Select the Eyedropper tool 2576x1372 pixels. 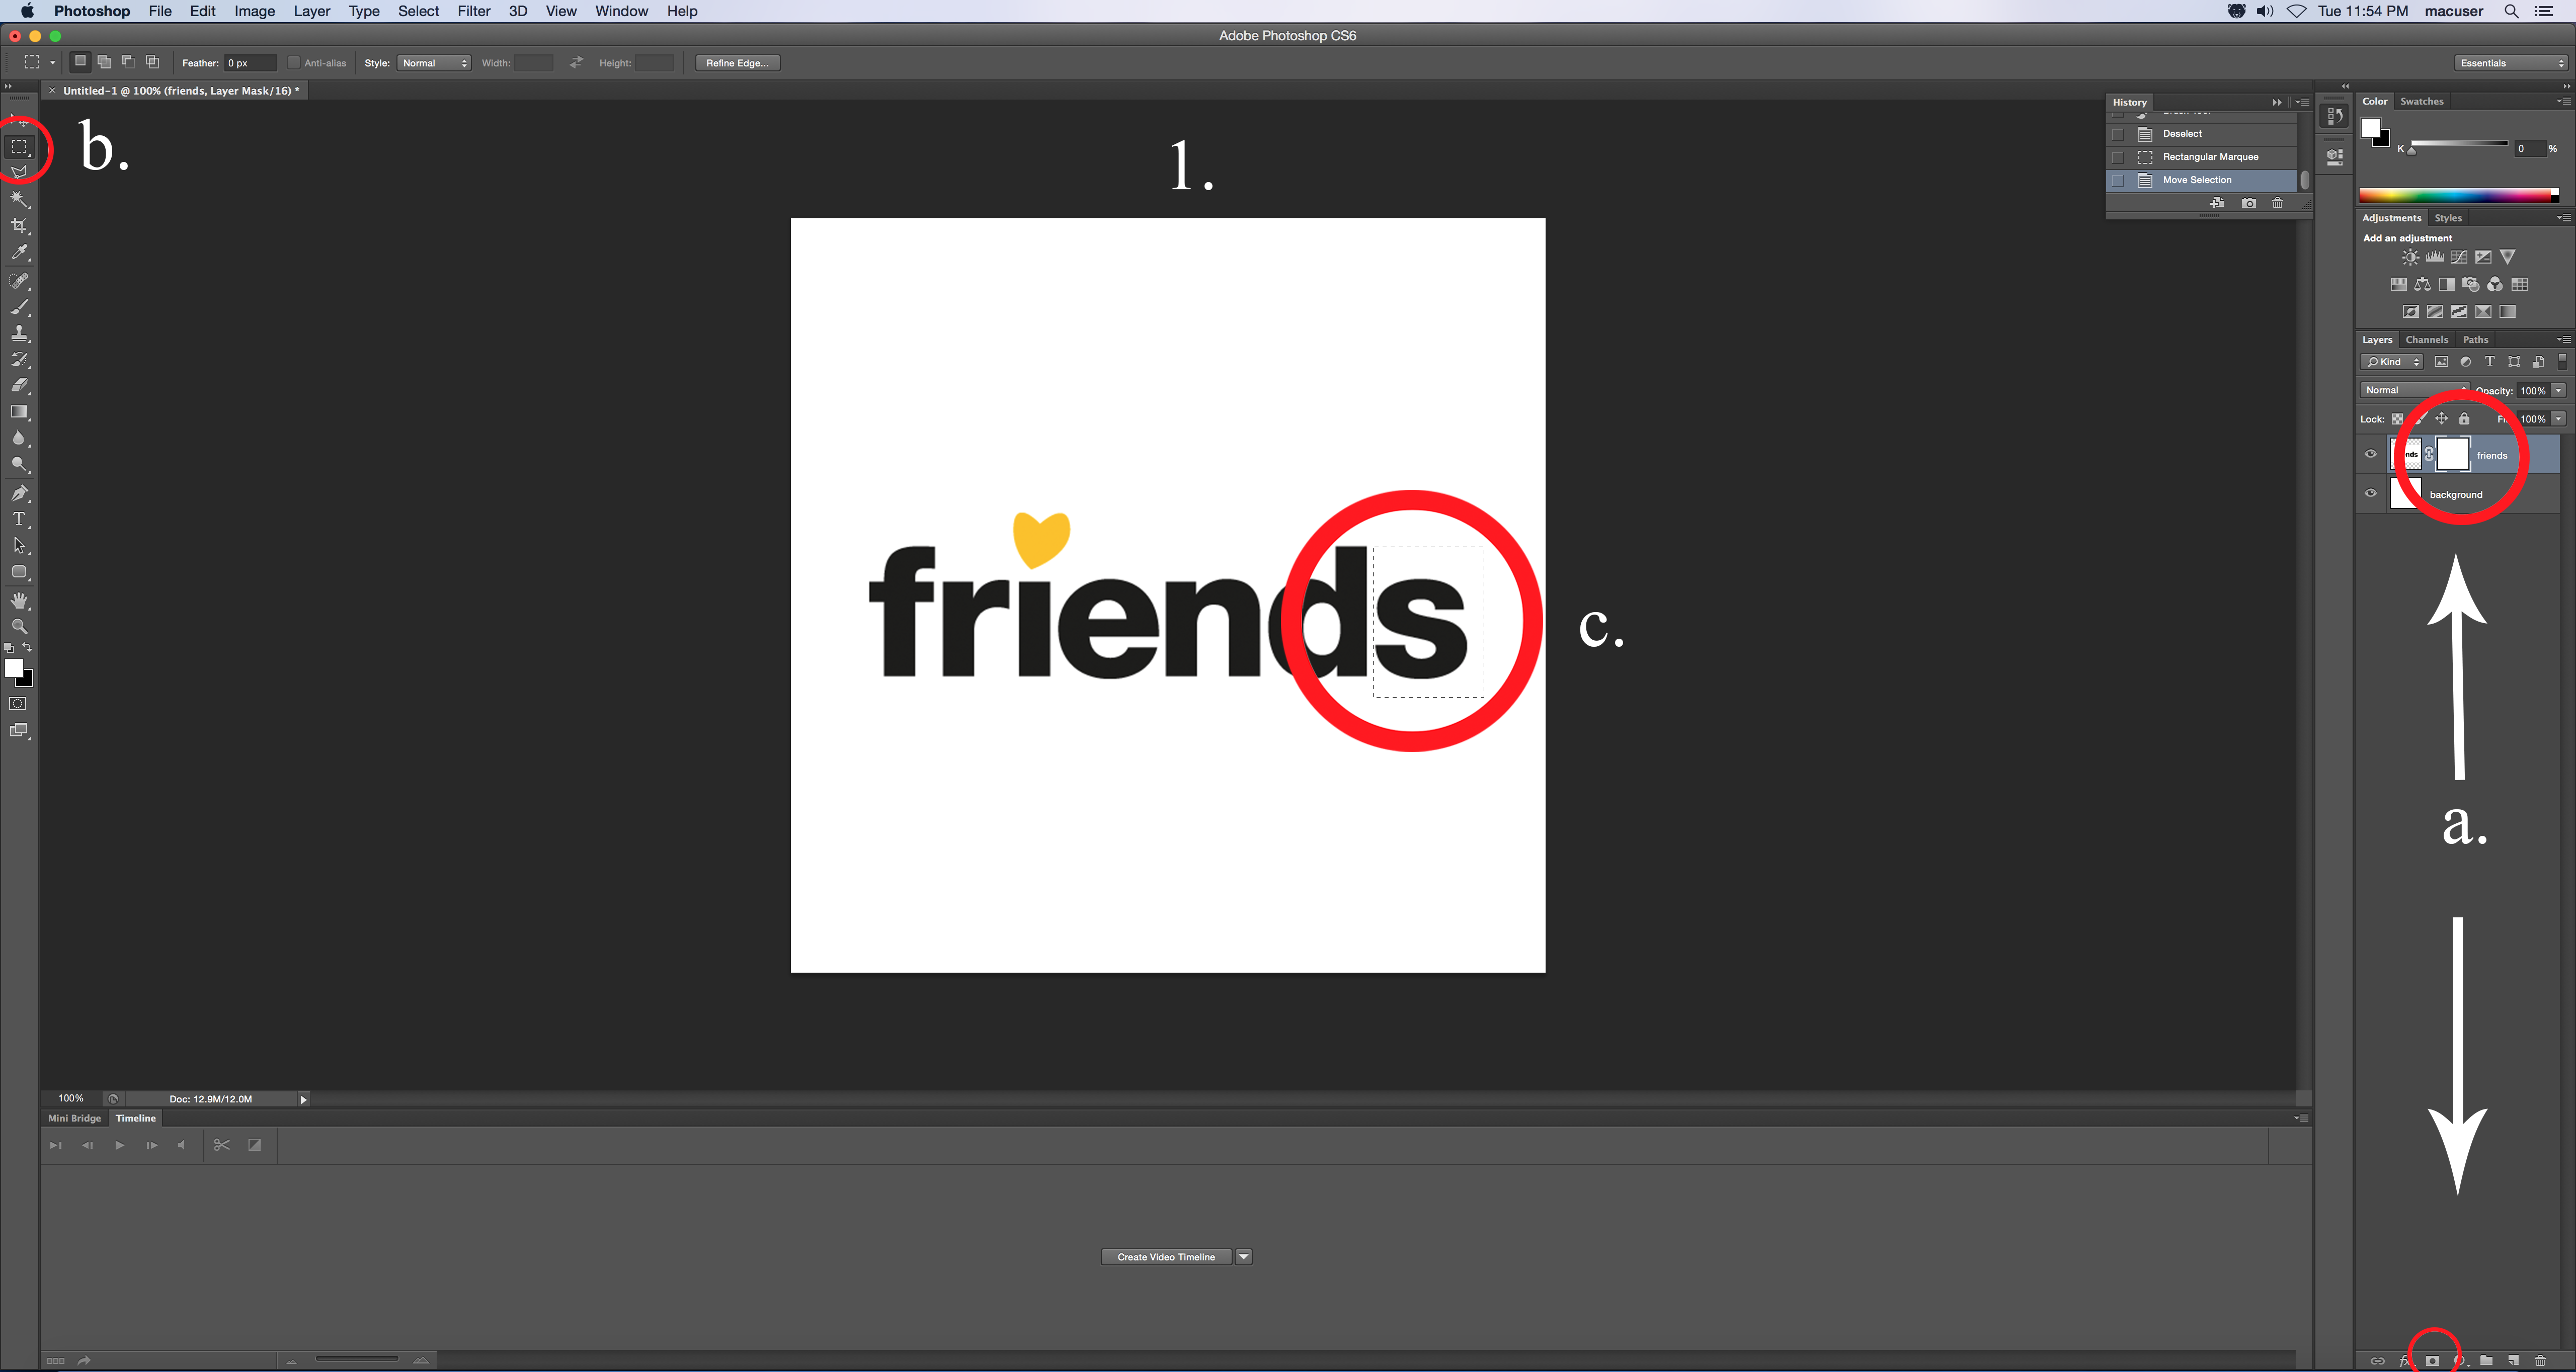[x=19, y=253]
